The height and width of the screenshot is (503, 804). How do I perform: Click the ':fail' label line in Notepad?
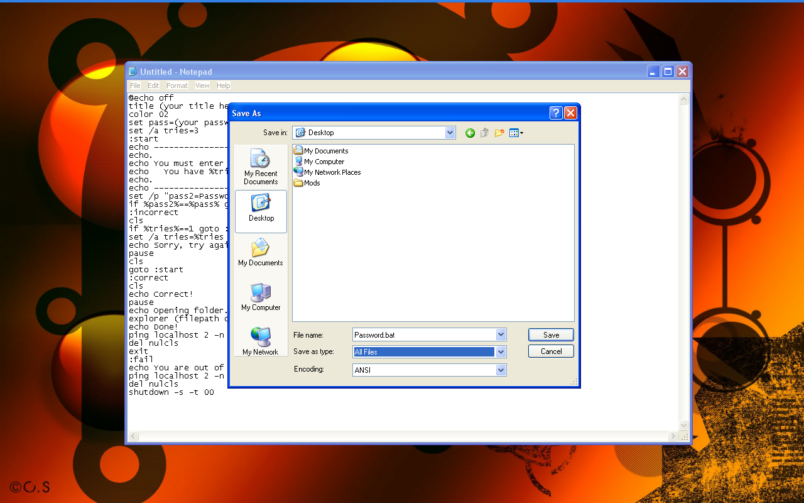coord(141,360)
